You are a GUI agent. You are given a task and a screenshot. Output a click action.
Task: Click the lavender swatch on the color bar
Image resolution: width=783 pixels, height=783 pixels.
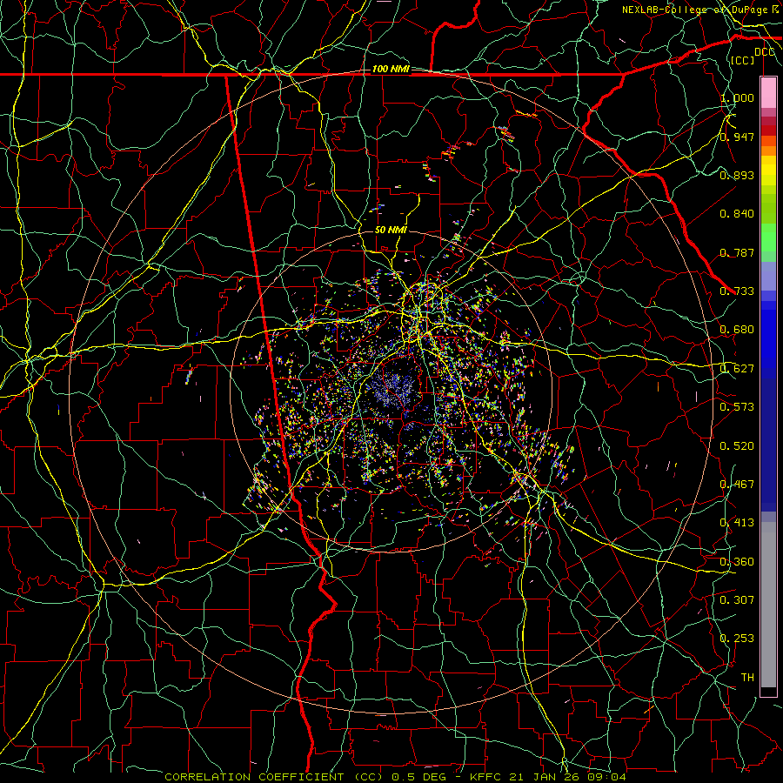tap(768, 276)
